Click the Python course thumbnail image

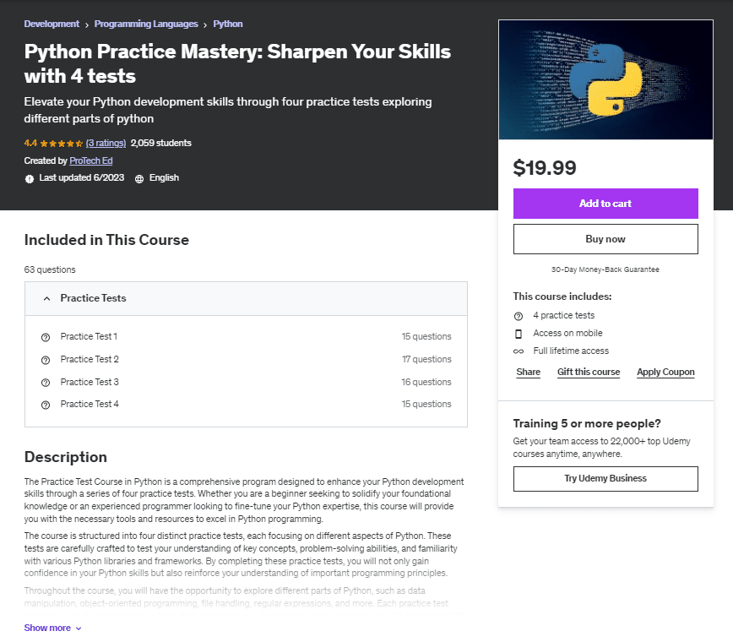pyautogui.click(x=605, y=79)
